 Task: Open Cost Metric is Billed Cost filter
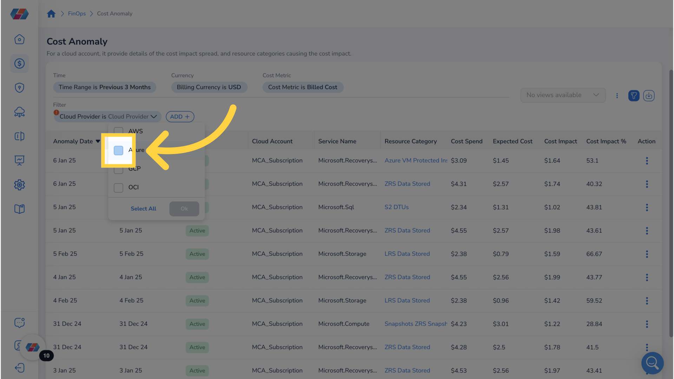point(303,87)
